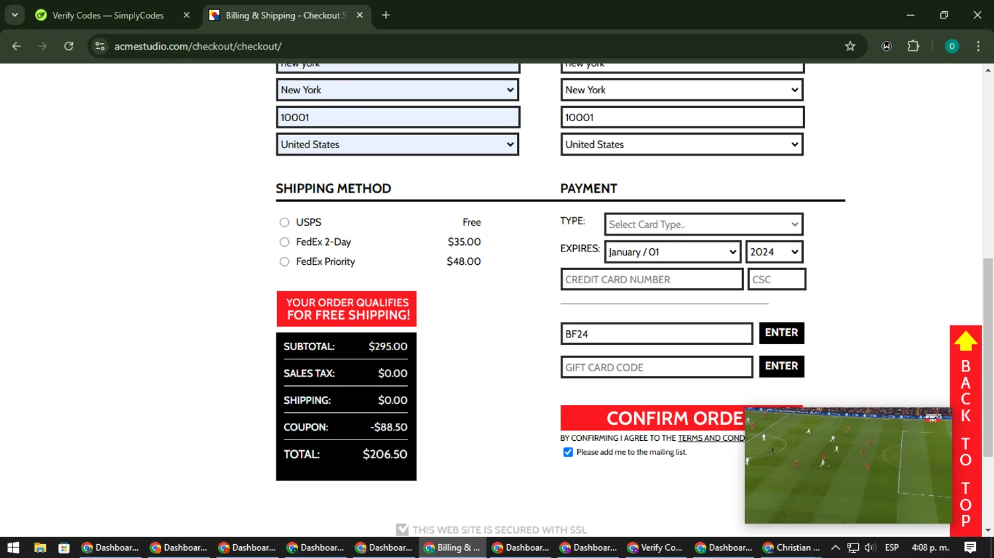Click the billing zip code 10001 field

(398, 117)
